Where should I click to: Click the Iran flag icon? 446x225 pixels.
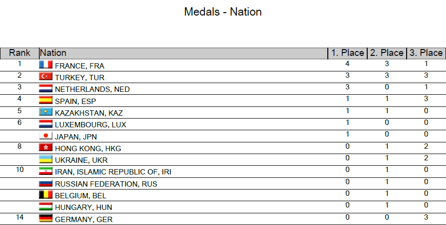click(x=46, y=172)
